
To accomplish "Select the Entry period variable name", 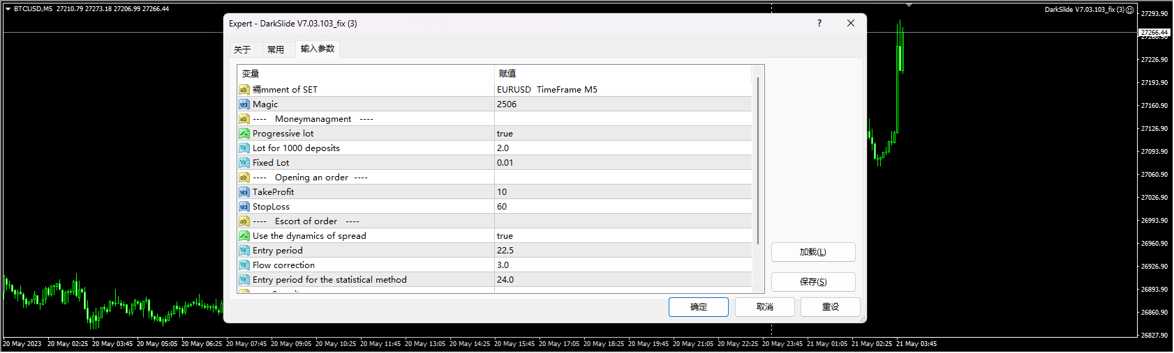I will 278,251.
